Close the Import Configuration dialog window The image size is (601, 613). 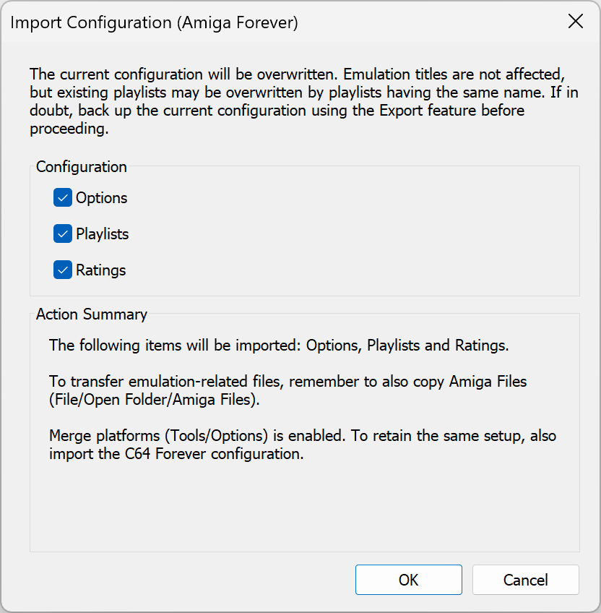[x=576, y=22]
